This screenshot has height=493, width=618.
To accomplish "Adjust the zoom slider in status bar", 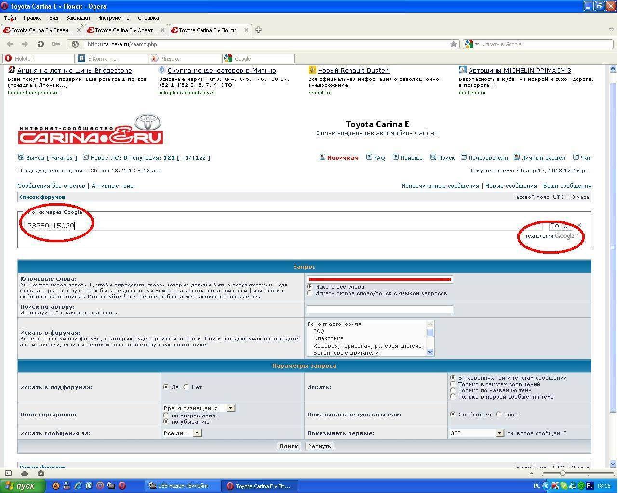I will [x=563, y=473].
